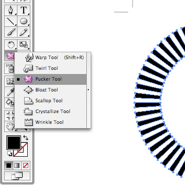
Task: Choose Wrinkle Tool from the flyout
Action: click(x=51, y=122)
